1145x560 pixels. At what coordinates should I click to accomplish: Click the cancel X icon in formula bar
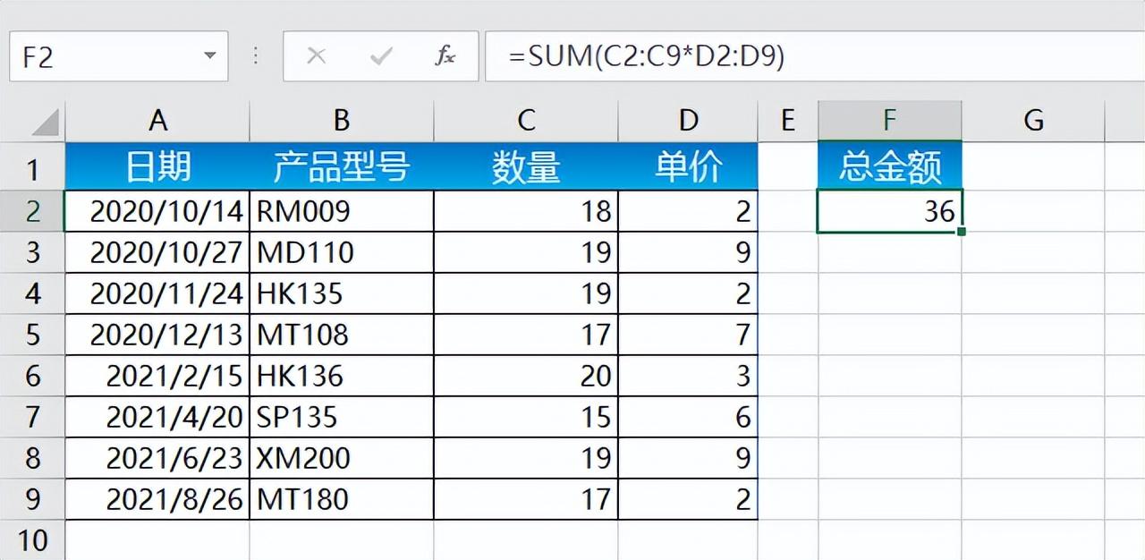tap(316, 56)
